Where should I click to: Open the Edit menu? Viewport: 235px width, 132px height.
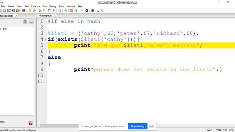3,7
